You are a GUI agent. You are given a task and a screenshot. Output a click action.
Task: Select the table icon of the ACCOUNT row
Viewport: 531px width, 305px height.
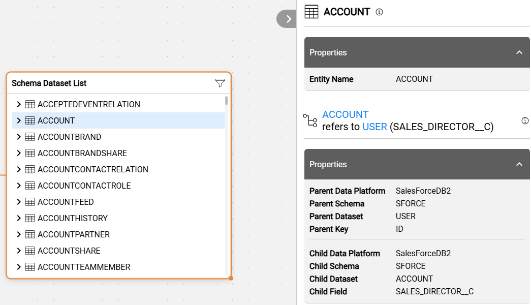point(30,120)
